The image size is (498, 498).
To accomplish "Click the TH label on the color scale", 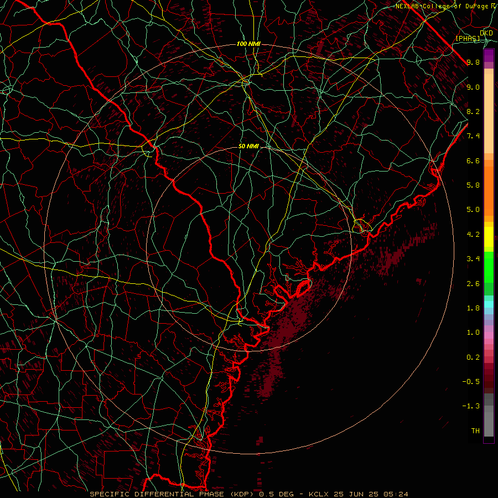I will point(475,431).
